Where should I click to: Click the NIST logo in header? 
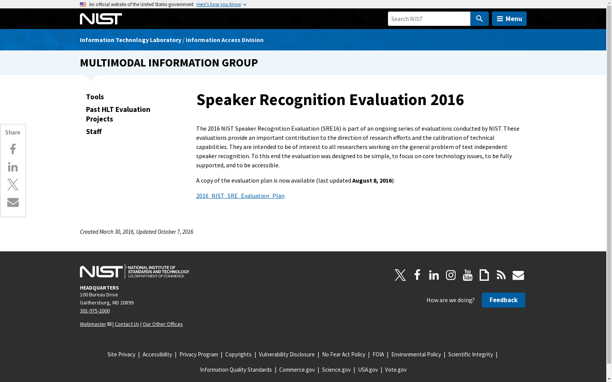point(101,19)
